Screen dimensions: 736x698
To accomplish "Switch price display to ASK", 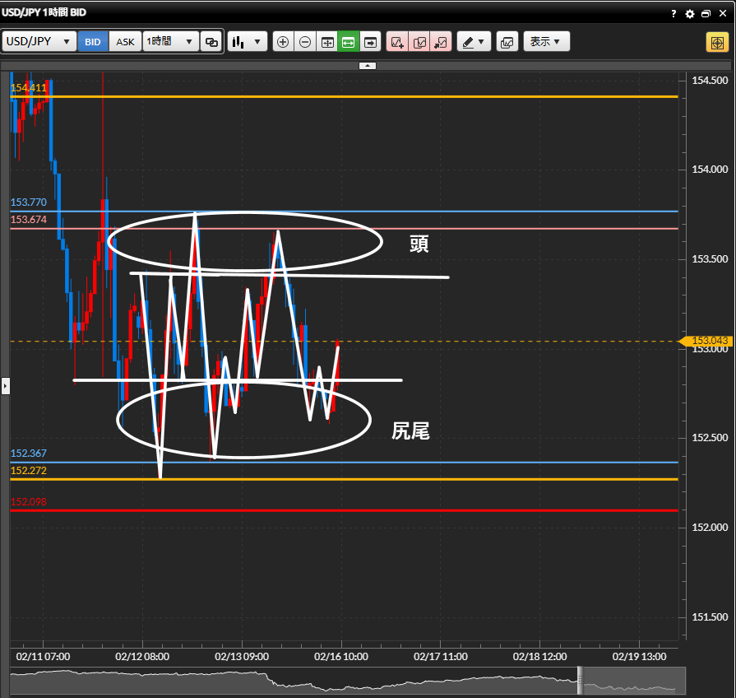I will [125, 42].
